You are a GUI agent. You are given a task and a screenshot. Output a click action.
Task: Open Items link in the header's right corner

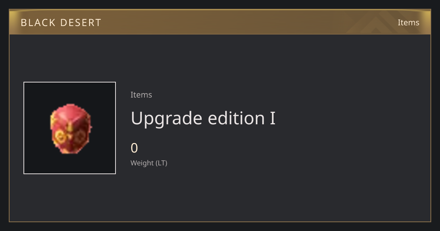[x=408, y=22]
